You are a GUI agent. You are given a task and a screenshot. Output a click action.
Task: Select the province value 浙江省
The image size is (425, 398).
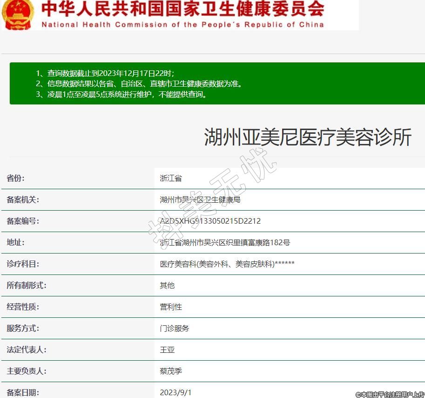[171, 178]
